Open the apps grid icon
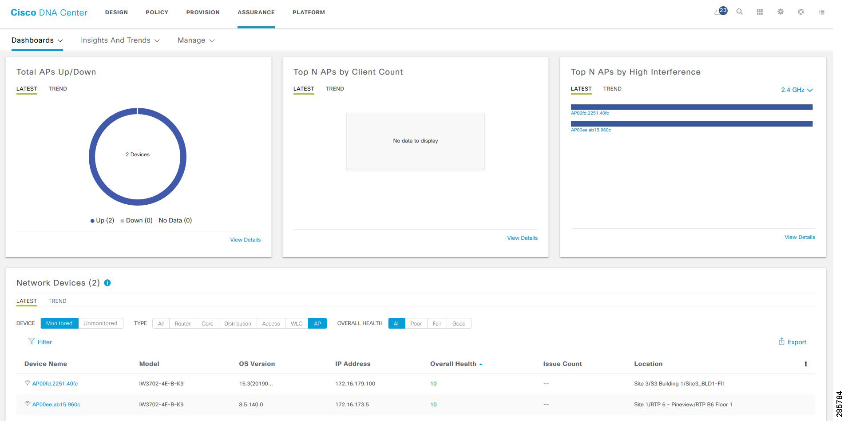Screen dimensions: 848x421 tap(760, 12)
